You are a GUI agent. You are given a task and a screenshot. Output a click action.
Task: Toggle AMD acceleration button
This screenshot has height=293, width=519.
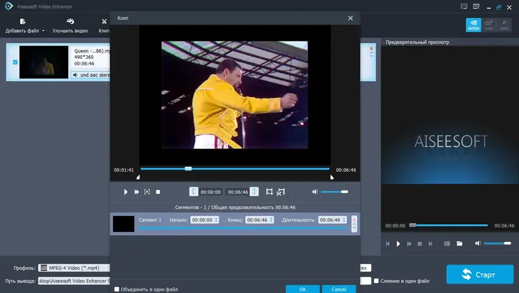(504, 25)
